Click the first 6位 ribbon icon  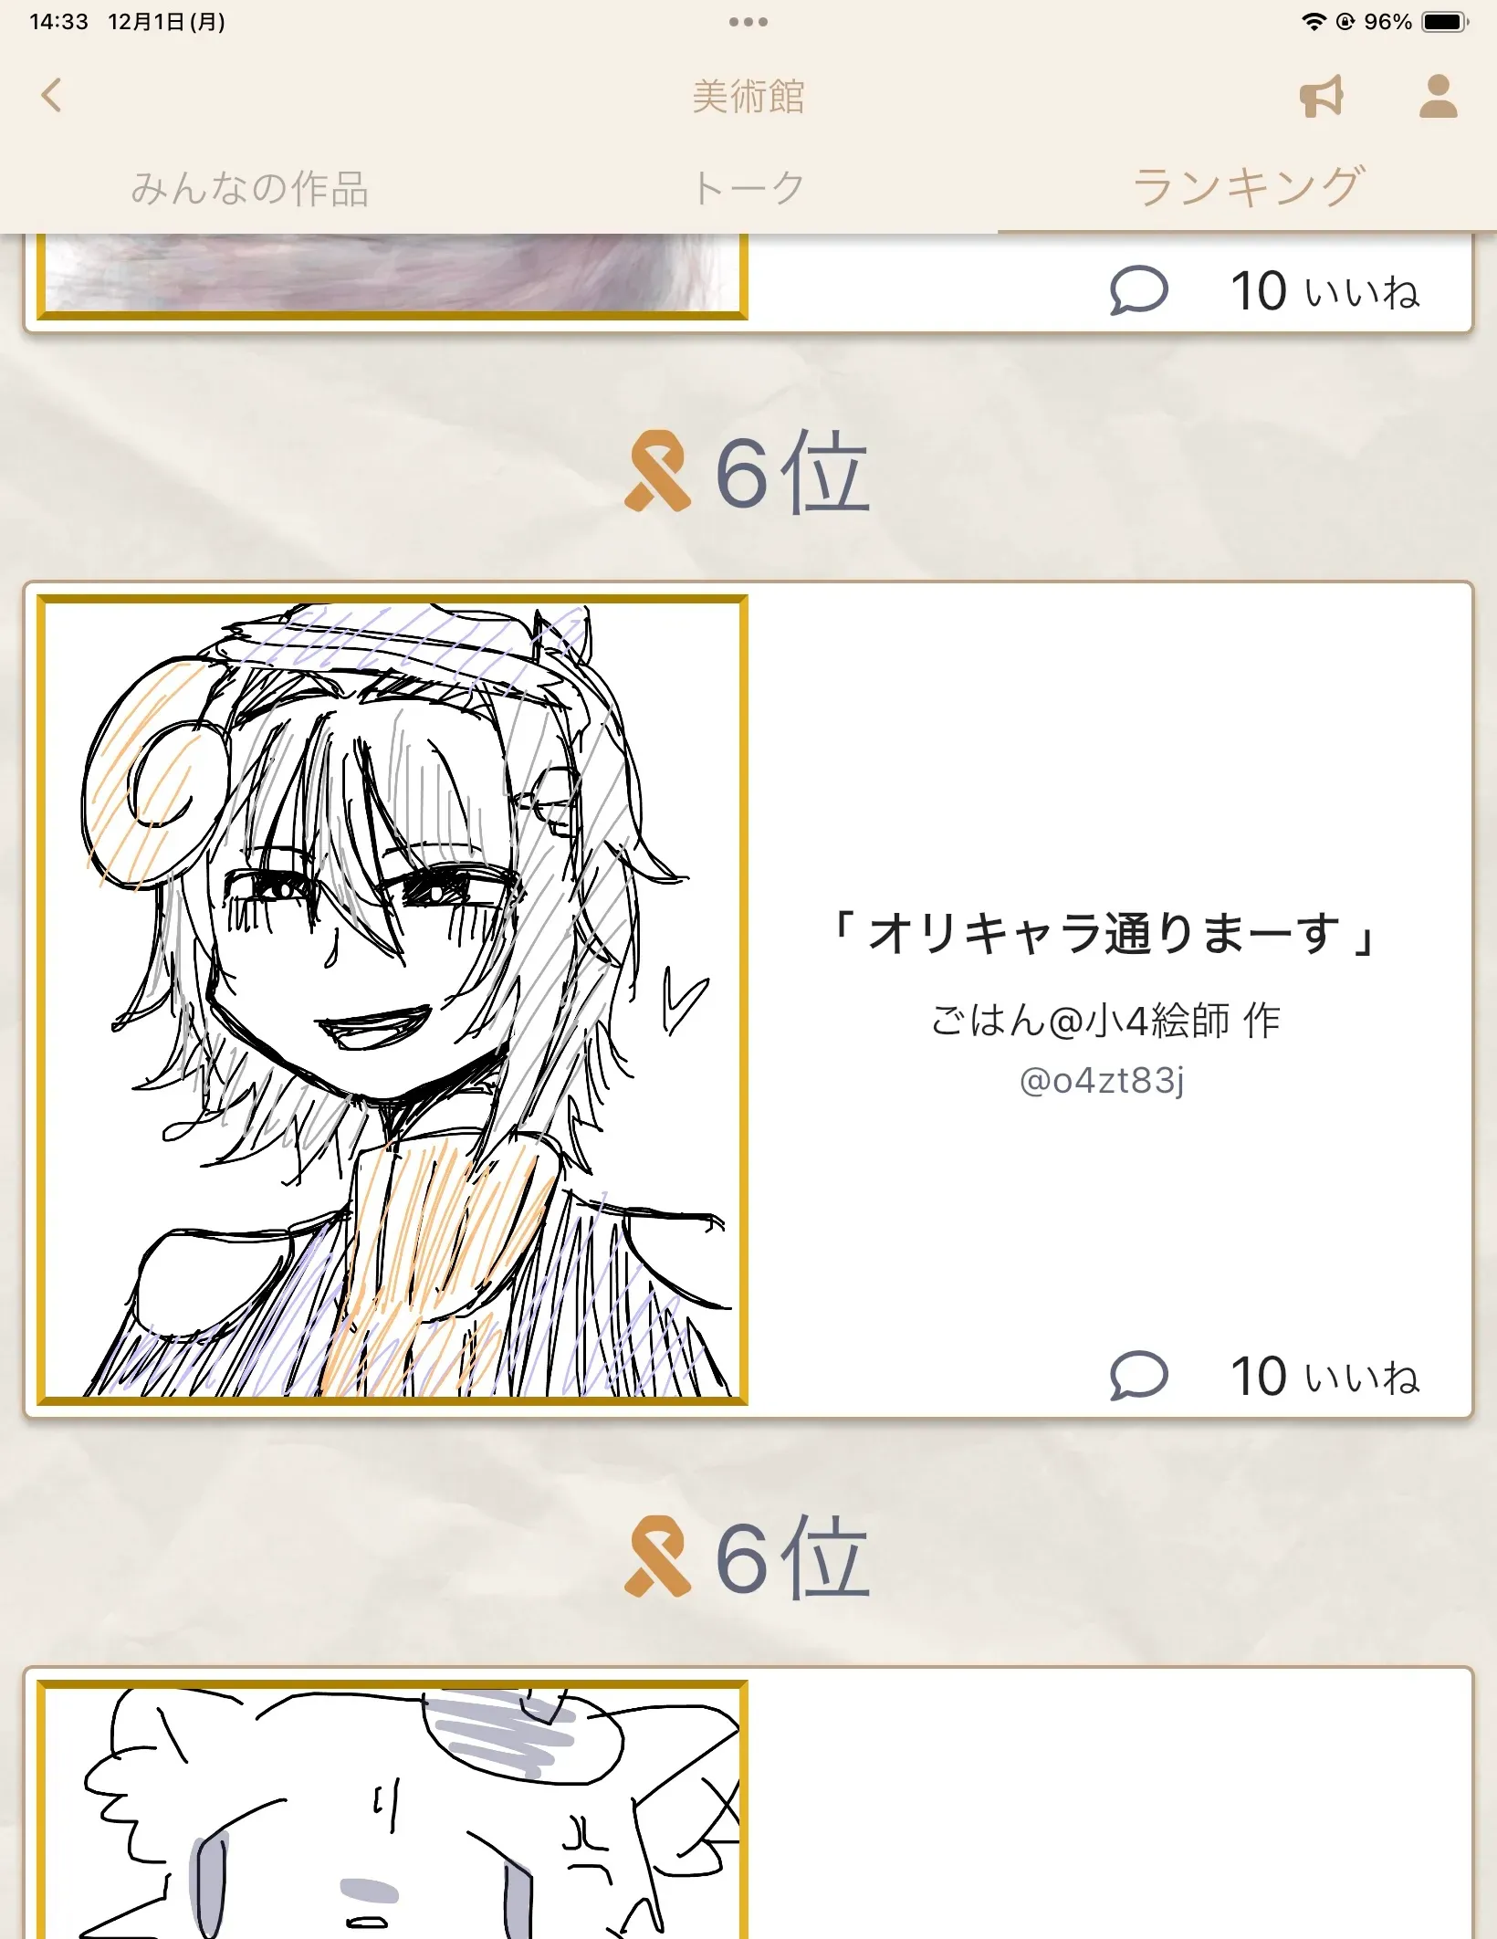point(657,471)
